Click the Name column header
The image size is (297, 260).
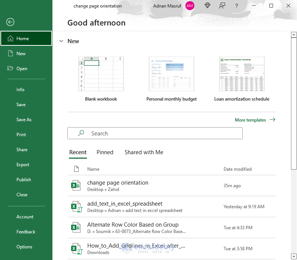pos(93,169)
